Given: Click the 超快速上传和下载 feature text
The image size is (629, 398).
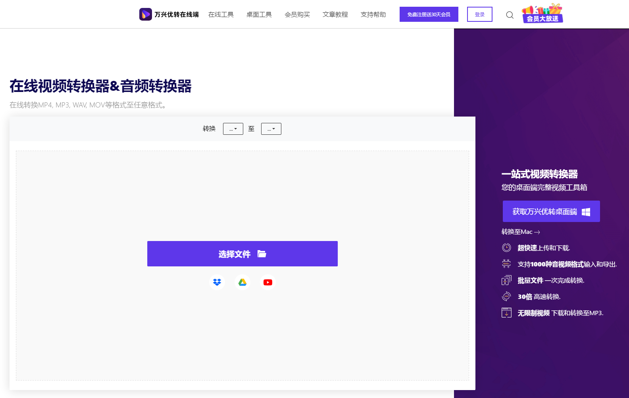Looking at the screenshot, I should (544, 248).
